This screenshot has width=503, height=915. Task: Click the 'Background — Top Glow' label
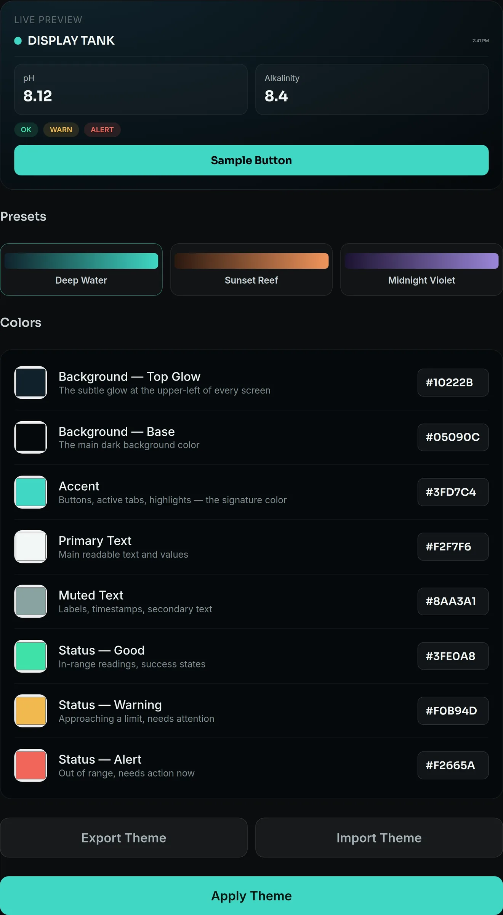pos(130,377)
